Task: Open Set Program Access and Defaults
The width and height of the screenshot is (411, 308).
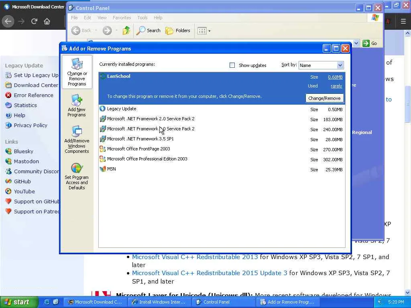Action: 77,176
